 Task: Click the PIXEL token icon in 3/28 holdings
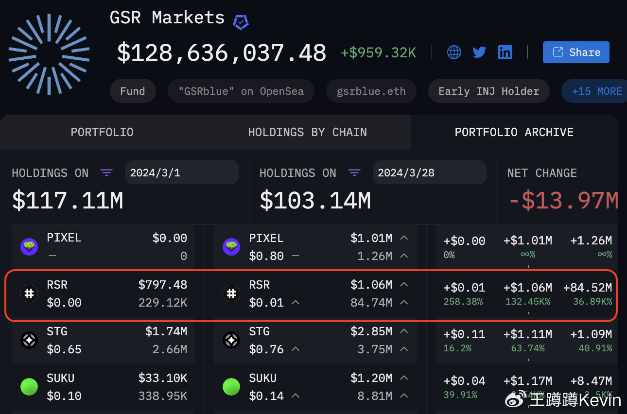click(231, 247)
